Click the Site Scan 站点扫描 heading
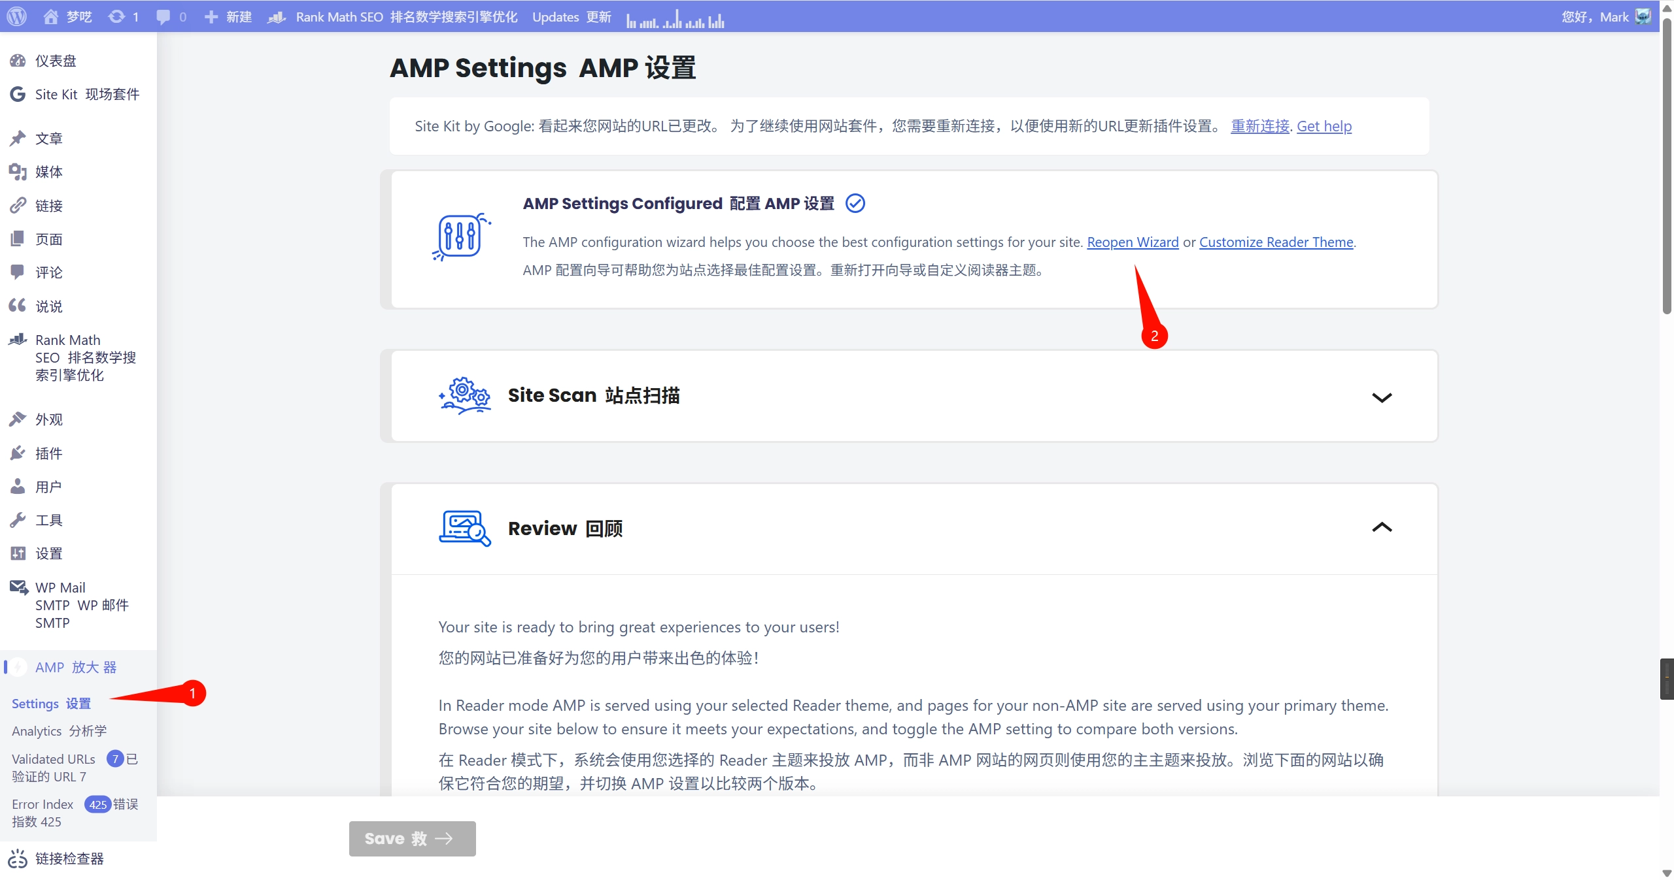Image resolution: width=1674 pixels, height=880 pixels. click(x=594, y=395)
